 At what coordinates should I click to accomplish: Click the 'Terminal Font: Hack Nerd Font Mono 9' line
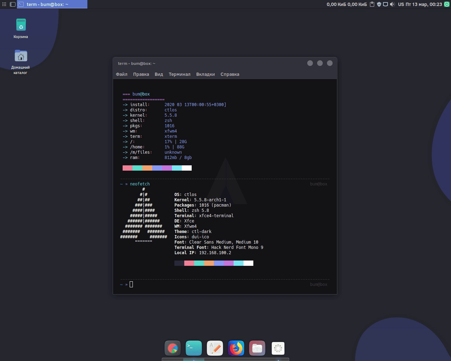coord(219,247)
